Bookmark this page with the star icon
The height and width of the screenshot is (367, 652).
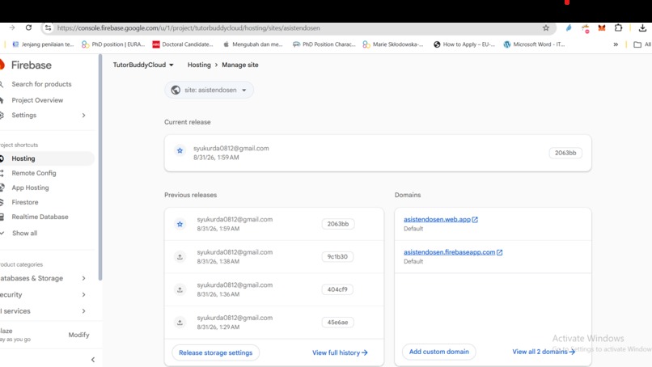point(545,27)
